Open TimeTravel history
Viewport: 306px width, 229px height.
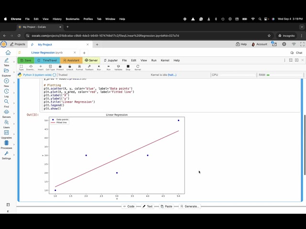[47, 61]
